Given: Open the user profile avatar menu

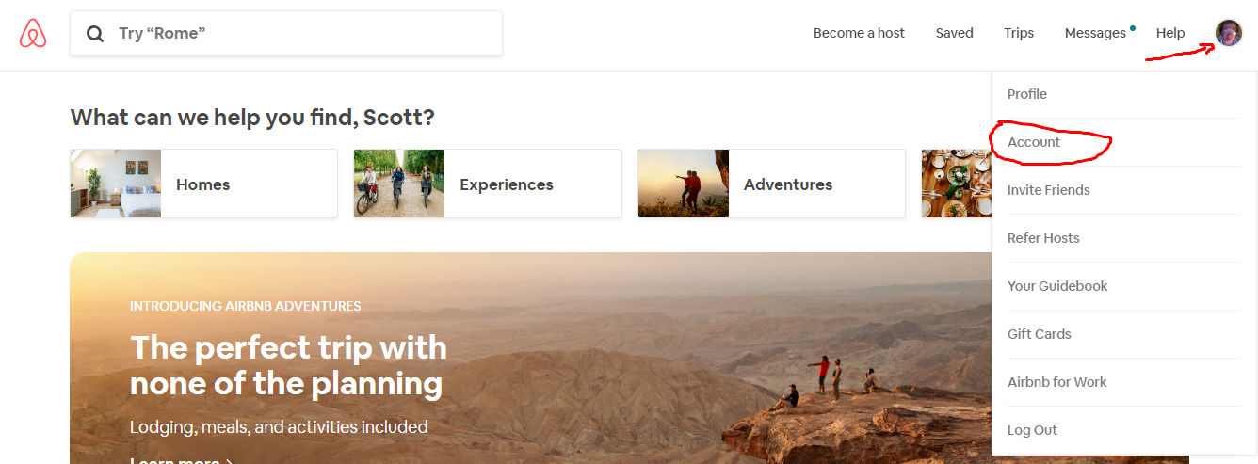Looking at the screenshot, I should click(x=1229, y=33).
